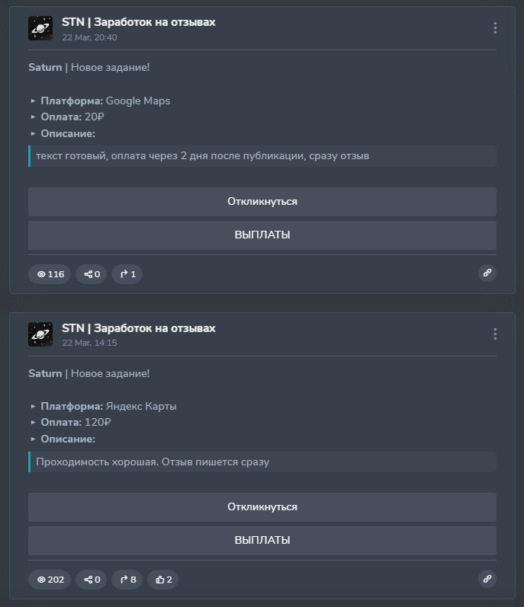Click the views counter showing 116
524x607 pixels.
(50, 274)
